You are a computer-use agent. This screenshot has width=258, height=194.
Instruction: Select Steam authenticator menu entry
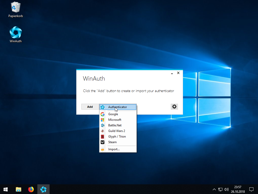click(112, 142)
